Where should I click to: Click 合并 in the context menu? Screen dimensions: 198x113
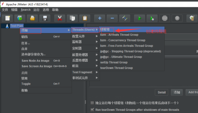click(46, 49)
